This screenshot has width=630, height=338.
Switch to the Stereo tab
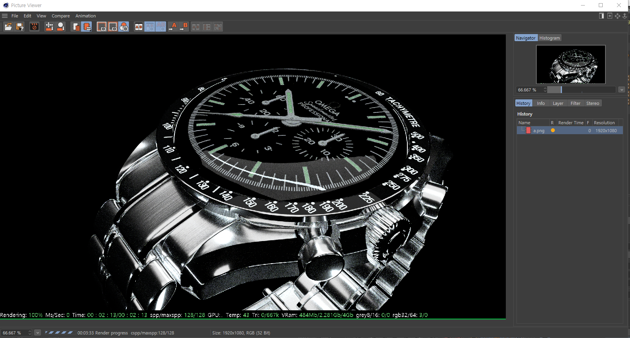click(592, 103)
